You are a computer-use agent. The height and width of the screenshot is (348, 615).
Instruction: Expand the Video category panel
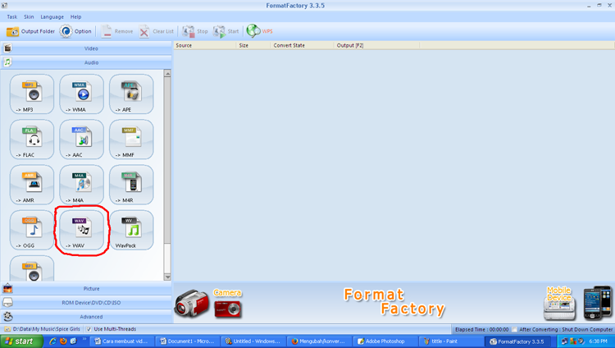point(86,48)
